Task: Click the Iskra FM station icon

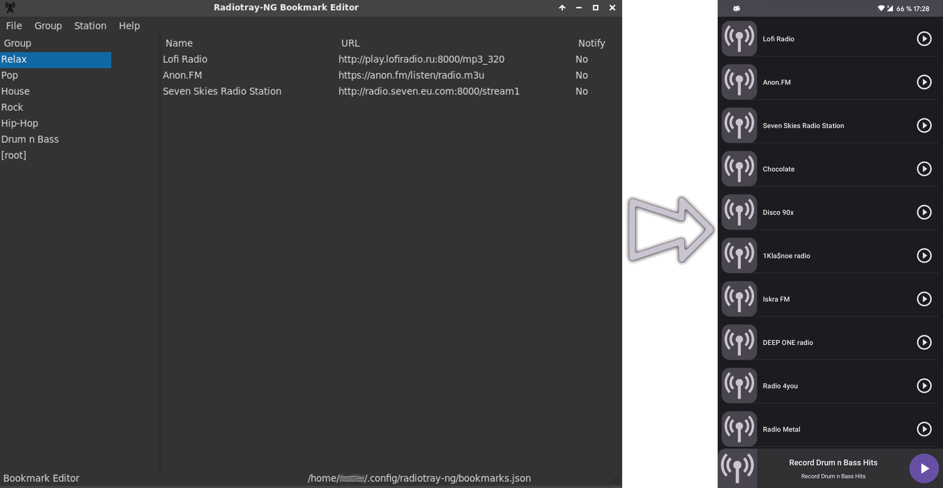Action: 739,299
